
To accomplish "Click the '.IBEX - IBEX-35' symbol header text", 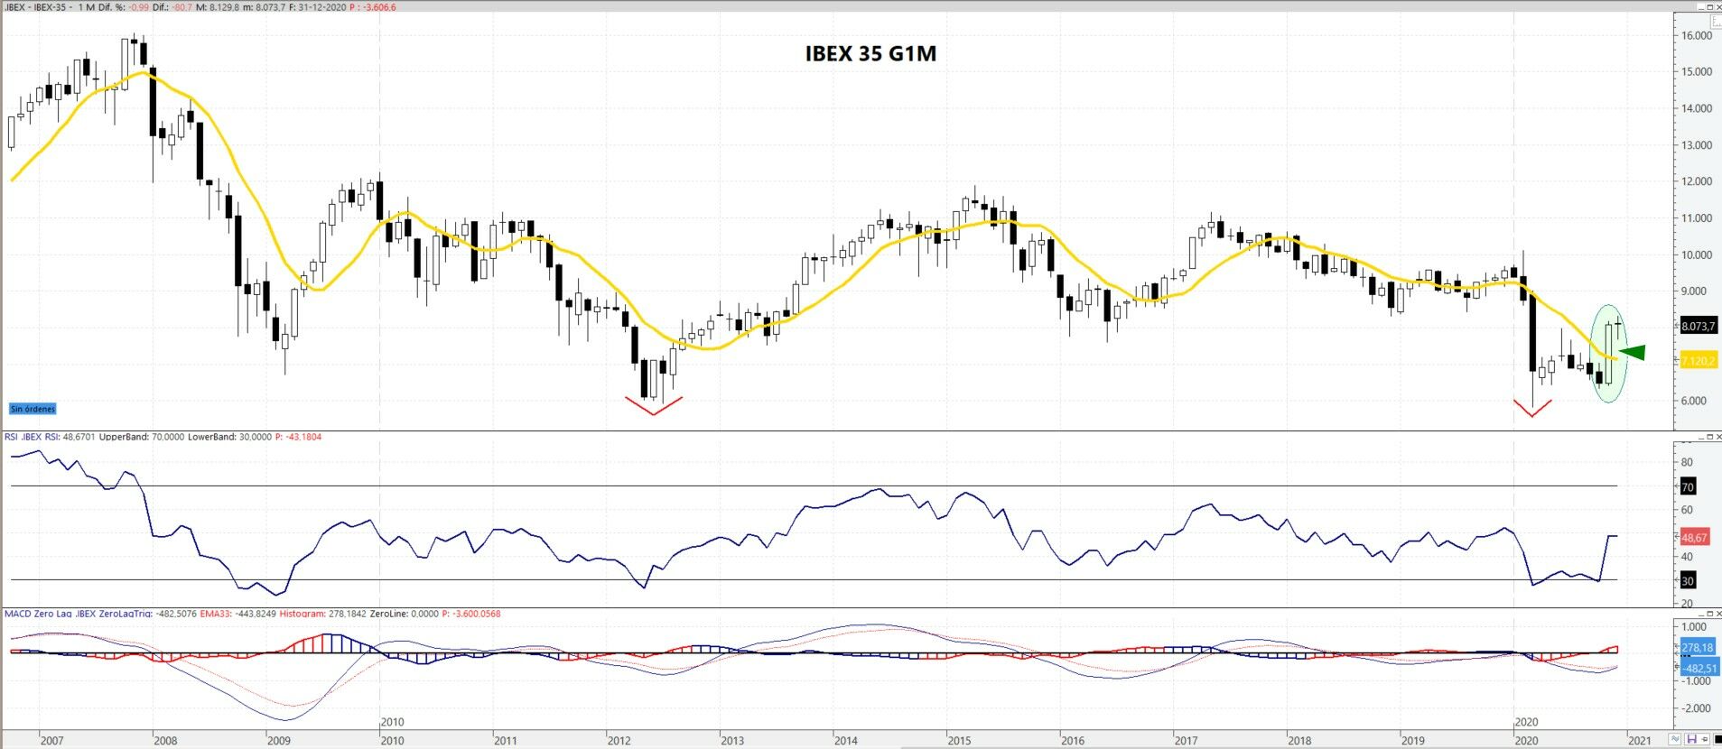I will click(x=36, y=7).
